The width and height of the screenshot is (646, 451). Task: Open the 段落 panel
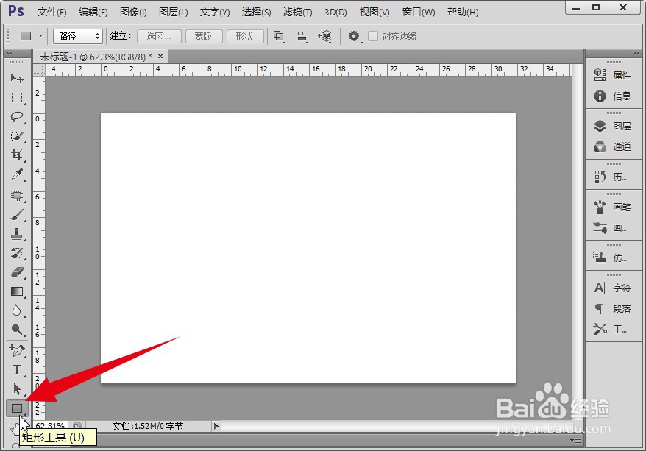click(x=613, y=308)
